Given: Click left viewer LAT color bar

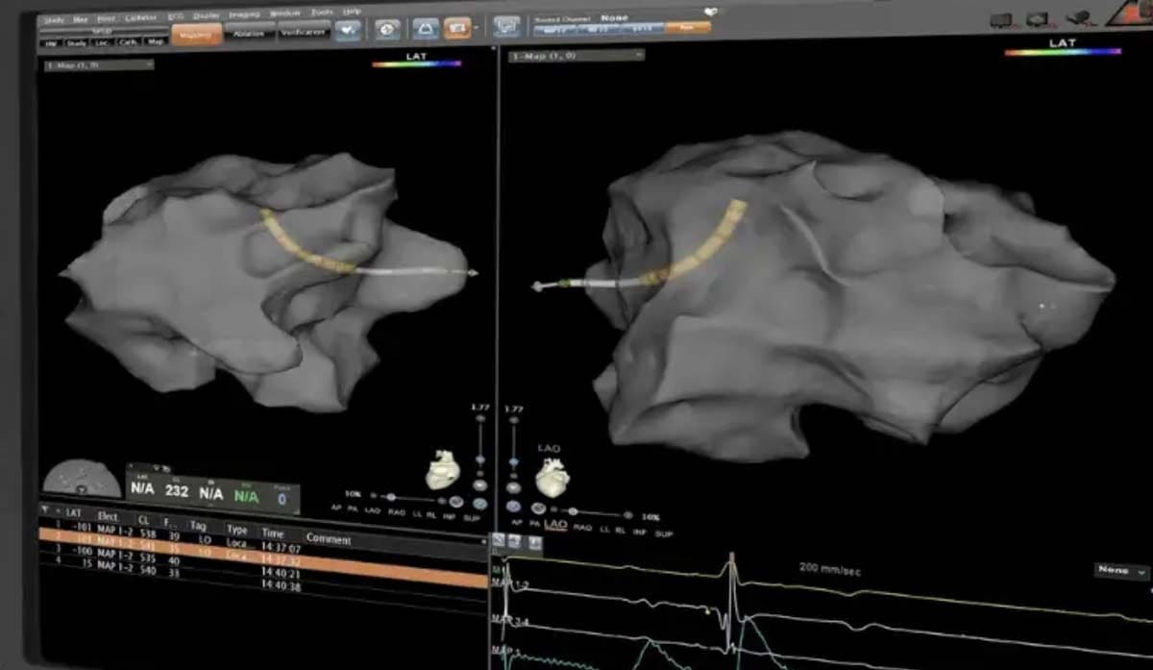Looking at the screenshot, I should [417, 64].
